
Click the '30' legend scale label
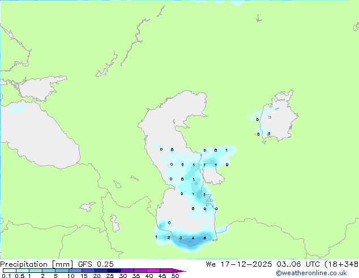tap(123, 276)
